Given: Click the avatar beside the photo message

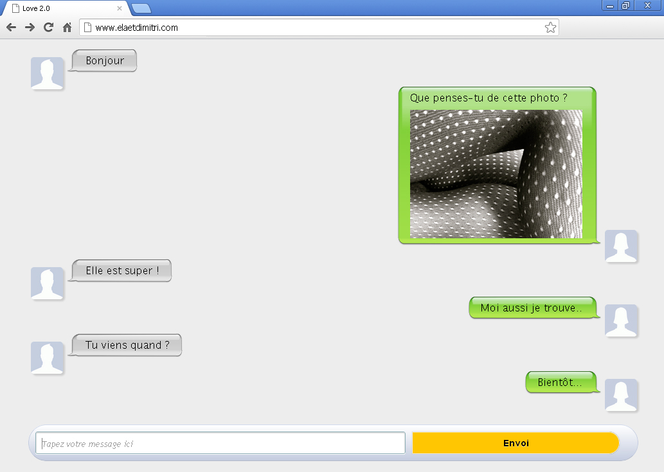Looking at the screenshot, I should click(x=621, y=246).
